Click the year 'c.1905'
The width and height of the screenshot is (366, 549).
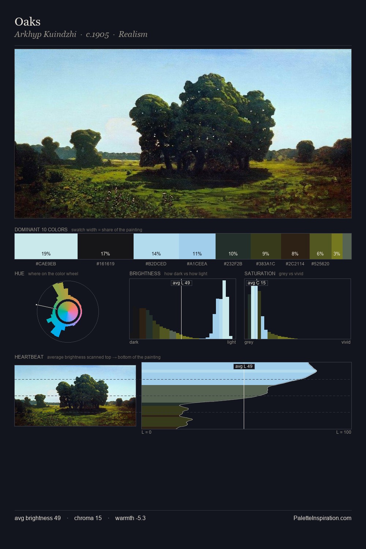click(x=97, y=34)
